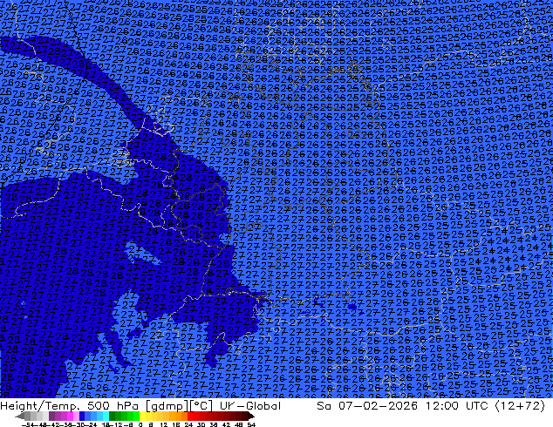553x427 pixels.
Task: Click the 'Sa 07-02-2026' date text
Action: coord(367,406)
